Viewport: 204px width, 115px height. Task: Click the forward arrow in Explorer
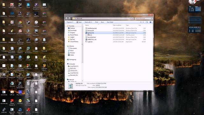(69, 19)
